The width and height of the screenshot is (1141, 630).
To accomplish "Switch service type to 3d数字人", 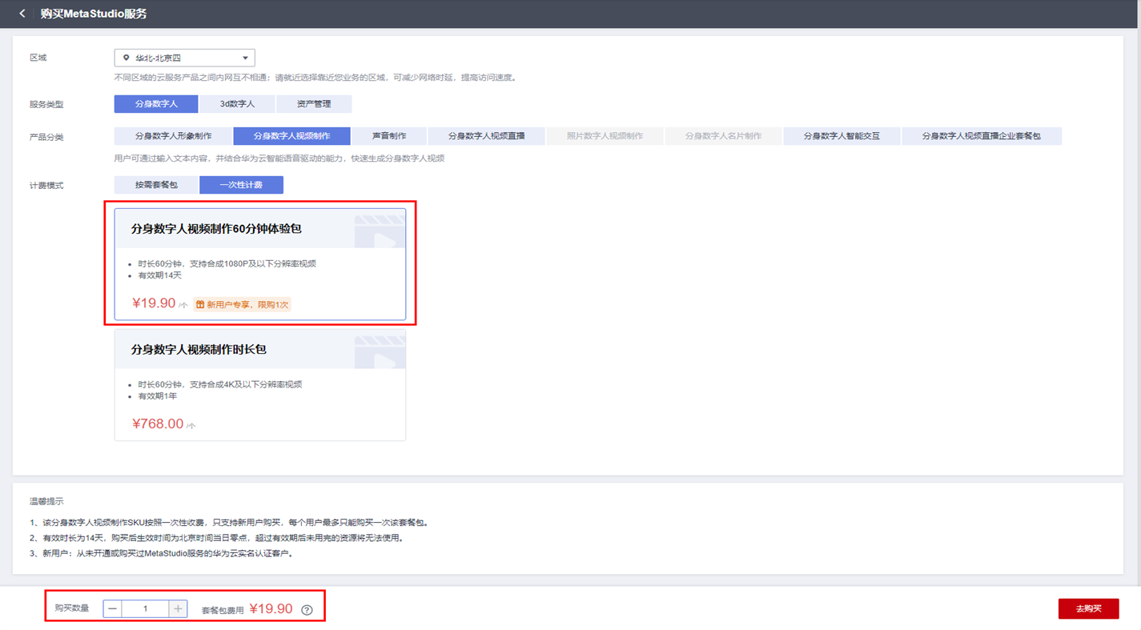I will (x=237, y=104).
